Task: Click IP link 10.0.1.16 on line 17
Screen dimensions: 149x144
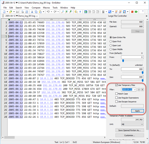Action: click(x=46, y=79)
